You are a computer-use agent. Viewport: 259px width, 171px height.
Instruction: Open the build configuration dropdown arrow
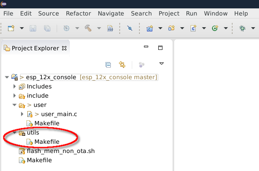click(77, 28)
